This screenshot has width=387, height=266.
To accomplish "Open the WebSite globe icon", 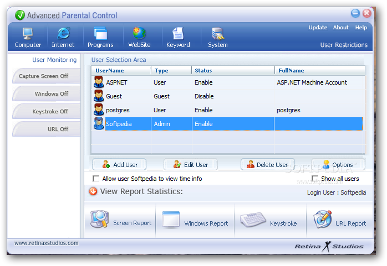I will point(139,34).
